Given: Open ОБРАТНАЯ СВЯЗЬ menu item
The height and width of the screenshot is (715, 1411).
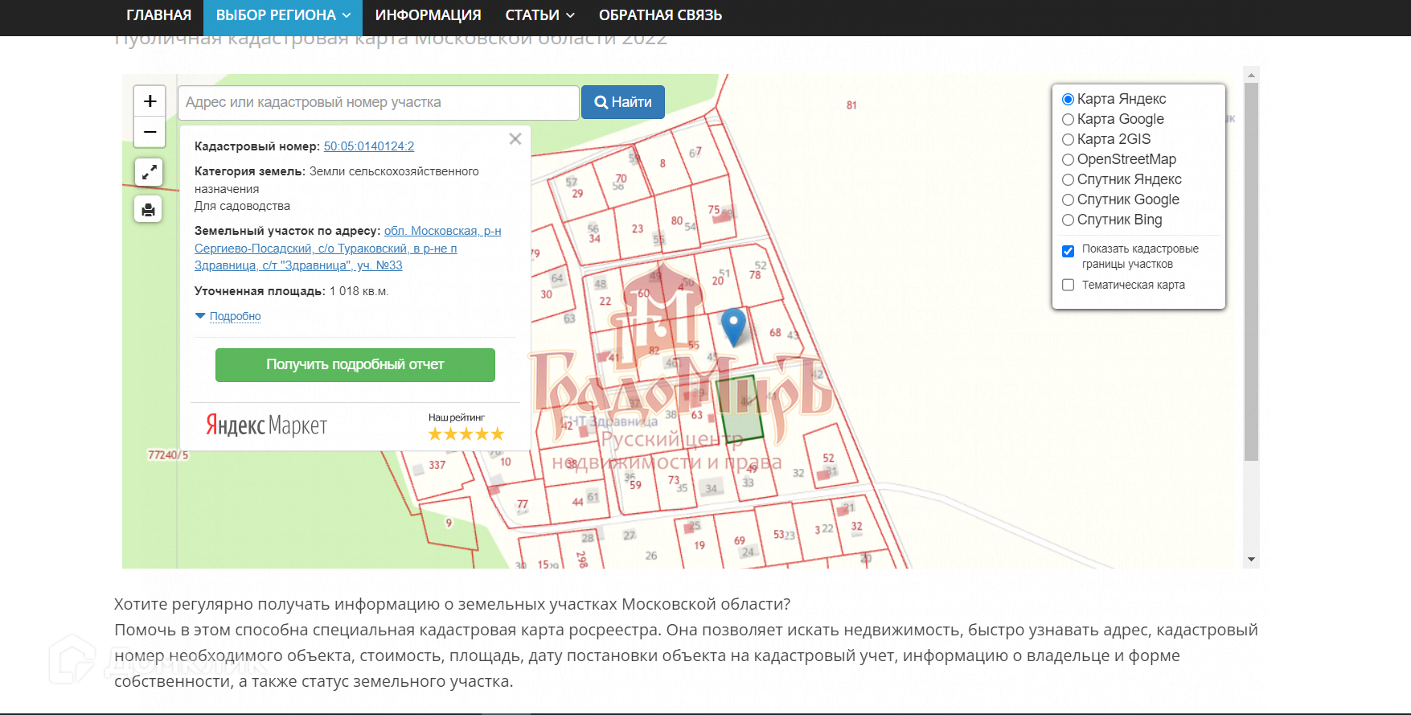Looking at the screenshot, I should (660, 15).
